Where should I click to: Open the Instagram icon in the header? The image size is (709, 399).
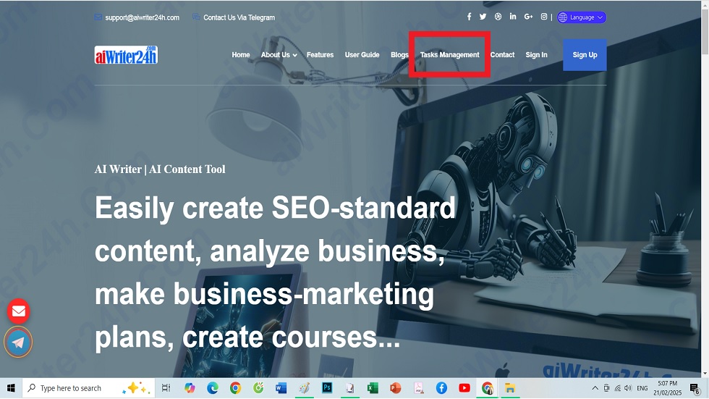544,17
